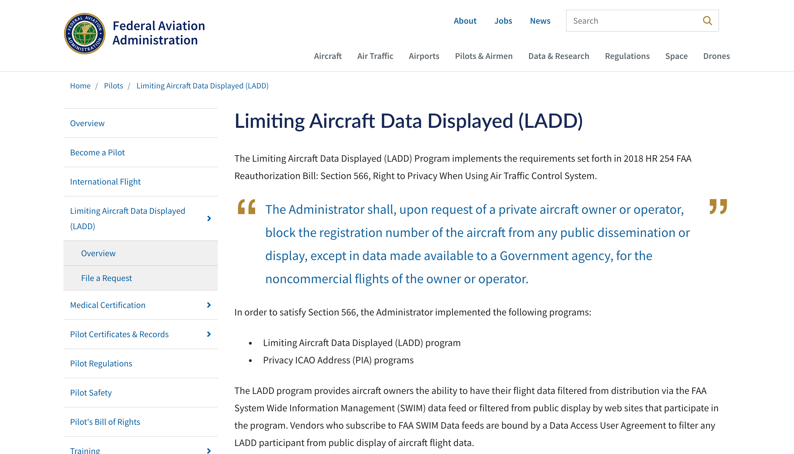Open Pilot Safety sidebar link
794x454 pixels.
tap(91, 393)
